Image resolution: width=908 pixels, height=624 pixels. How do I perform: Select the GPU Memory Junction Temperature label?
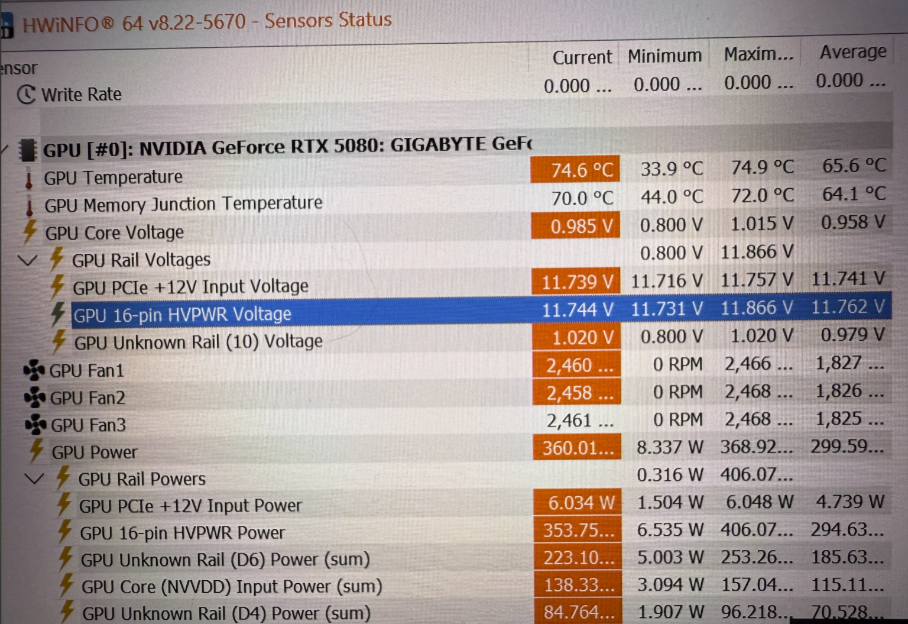point(183,204)
